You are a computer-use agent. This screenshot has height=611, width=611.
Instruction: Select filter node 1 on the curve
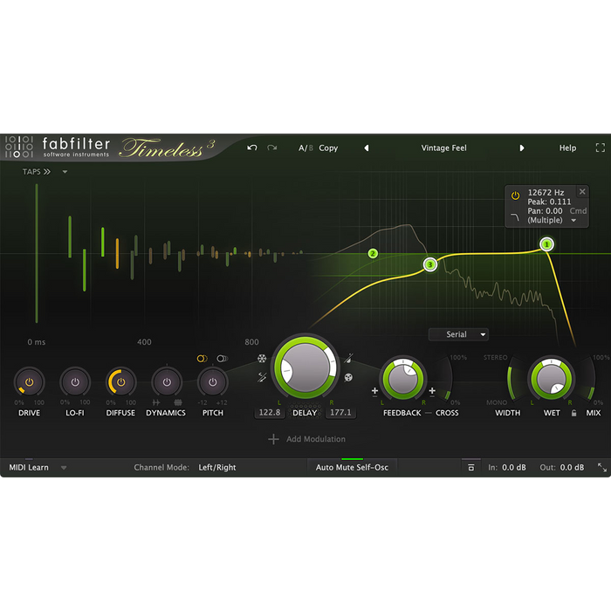546,244
